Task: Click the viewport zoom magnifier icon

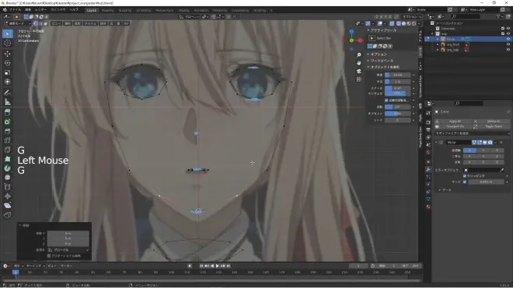Action: [x=359, y=55]
